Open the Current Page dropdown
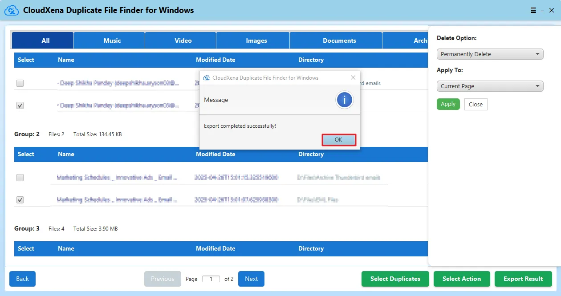The height and width of the screenshot is (296, 561). [x=490, y=86]
